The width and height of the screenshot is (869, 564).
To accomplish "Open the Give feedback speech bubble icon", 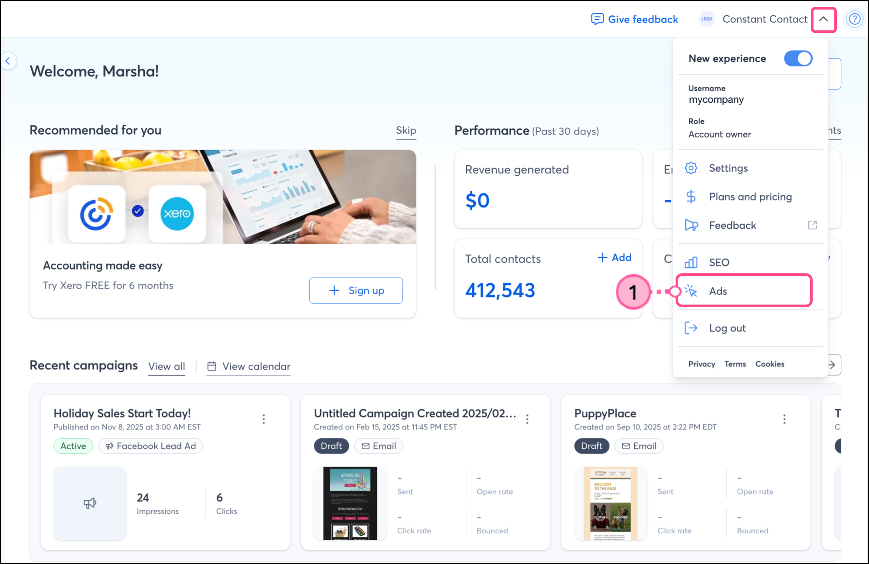I will tap(598, 19).
